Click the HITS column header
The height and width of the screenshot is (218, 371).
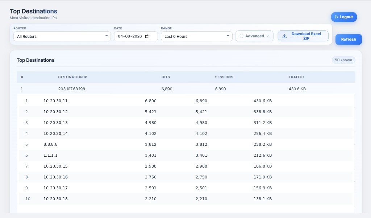click(x=166, y=77)
